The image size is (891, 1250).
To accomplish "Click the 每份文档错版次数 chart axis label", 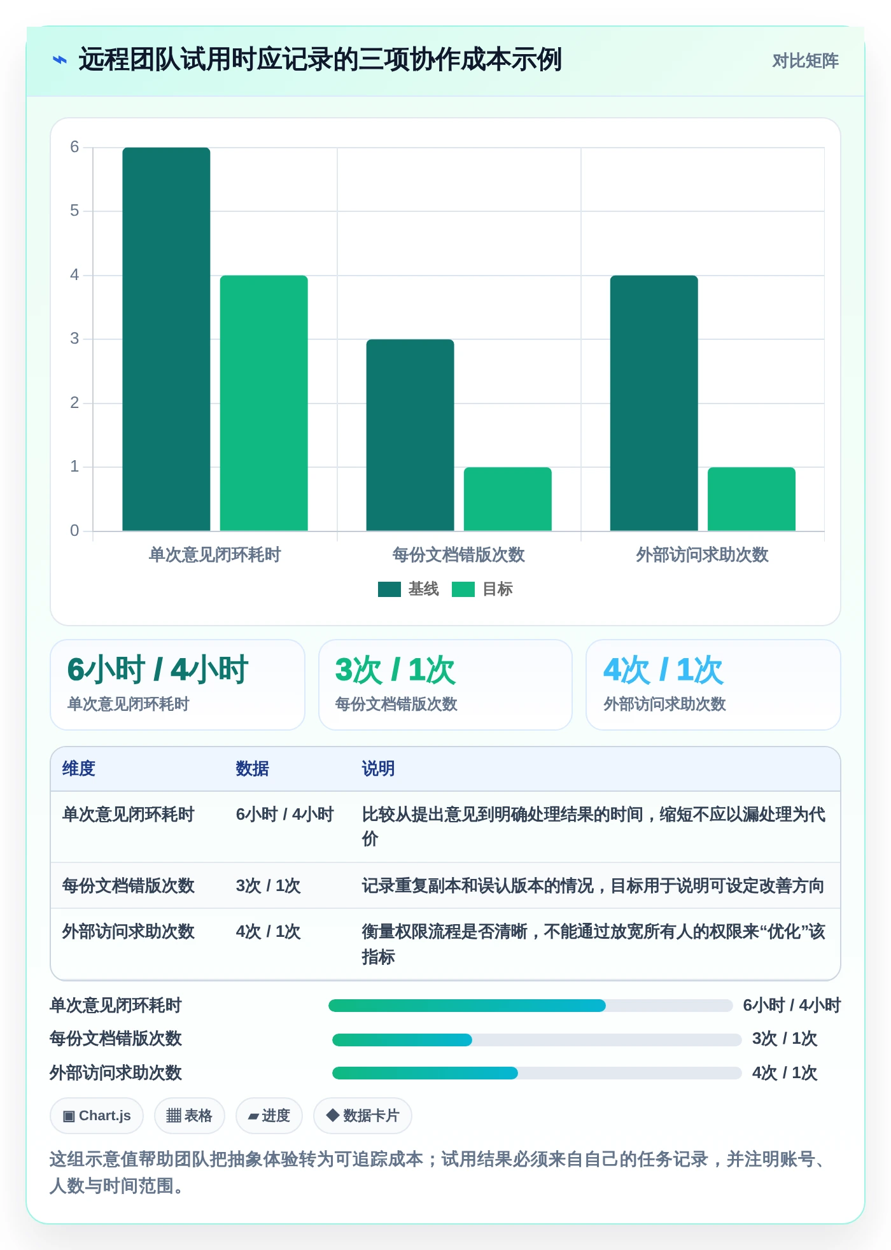I will [458, 555].
